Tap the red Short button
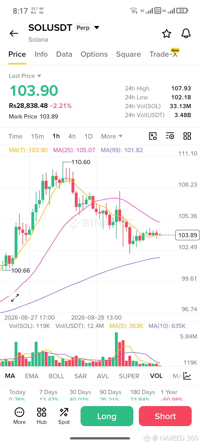Screen dimensions: 200x445 (165, 416)
